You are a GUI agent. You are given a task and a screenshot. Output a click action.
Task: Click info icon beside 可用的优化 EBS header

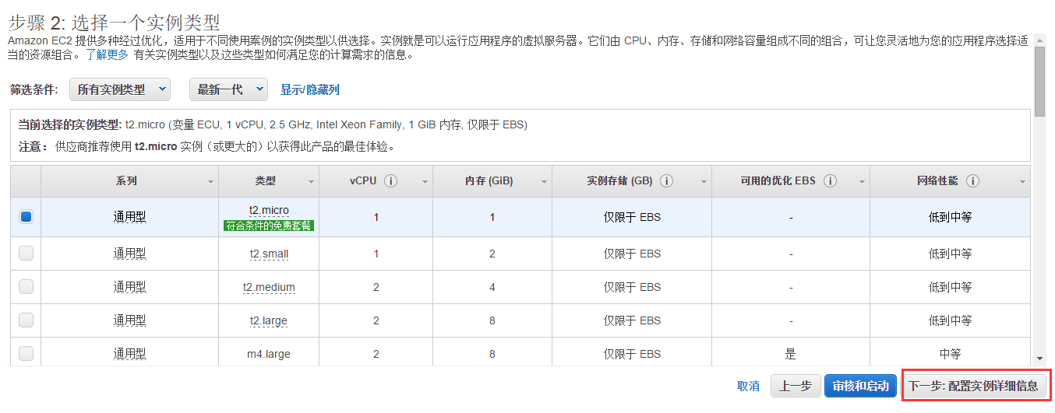(x=830, y=181)
